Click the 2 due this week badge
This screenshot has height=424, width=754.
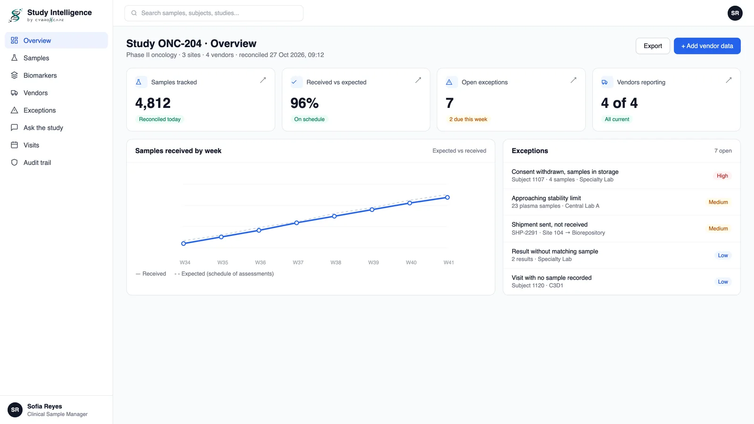click(x=468, y=119)
